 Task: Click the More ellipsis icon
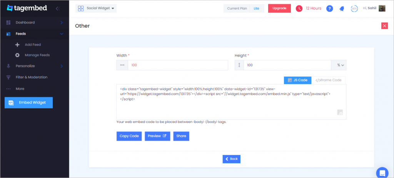(8, 89)
